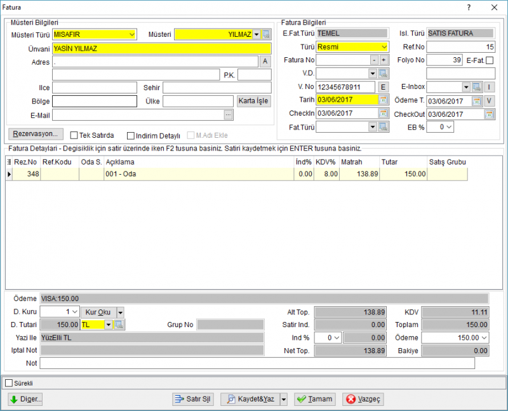Screen dimensions: 508x411
Task: Expand the Kaydet&Yaz options arrow
Action: click(x=283, y=399)
